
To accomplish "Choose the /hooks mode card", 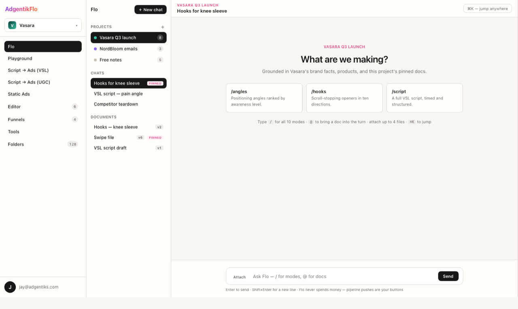I will (x=344, y=98).
